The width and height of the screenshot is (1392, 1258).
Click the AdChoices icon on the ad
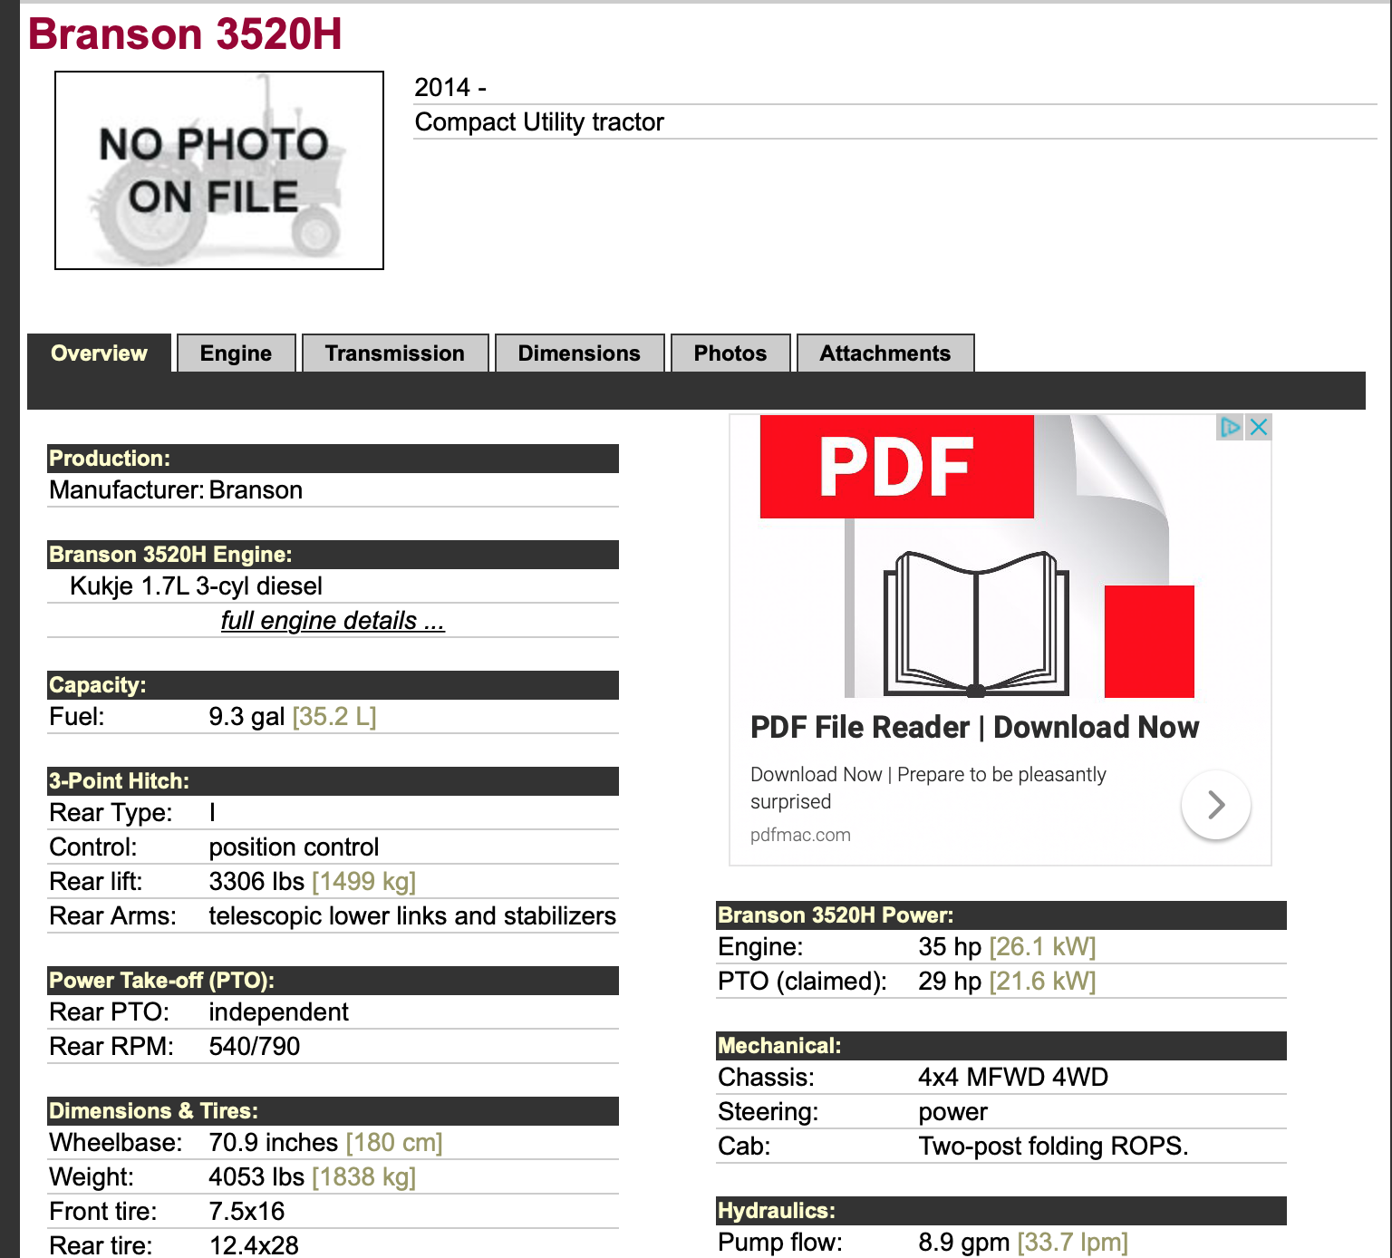pyautogui.click(x=1230, y=427)
